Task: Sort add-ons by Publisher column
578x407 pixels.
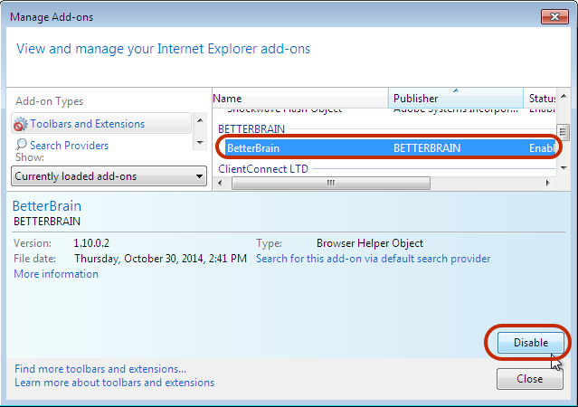Action: pos(456,98)
